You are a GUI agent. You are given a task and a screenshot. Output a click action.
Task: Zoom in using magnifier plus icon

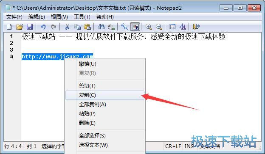coord(149,27)
